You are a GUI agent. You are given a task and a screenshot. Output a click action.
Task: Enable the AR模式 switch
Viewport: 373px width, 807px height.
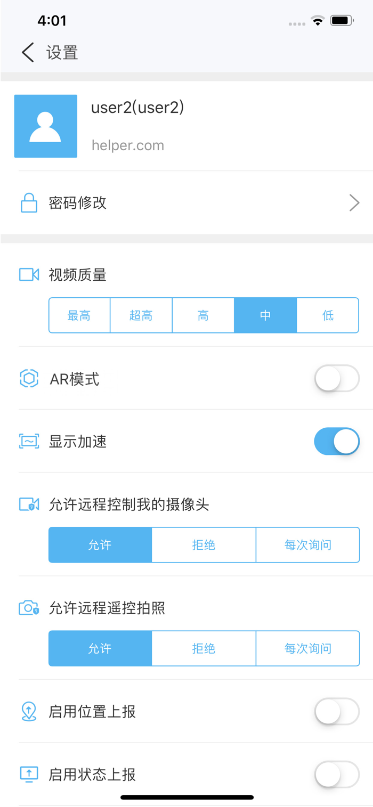337,379
